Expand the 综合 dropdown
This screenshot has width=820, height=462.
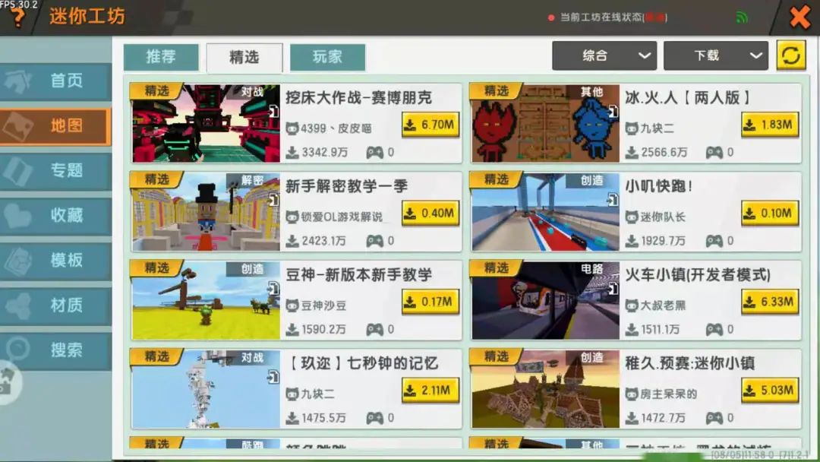(604, 55)
